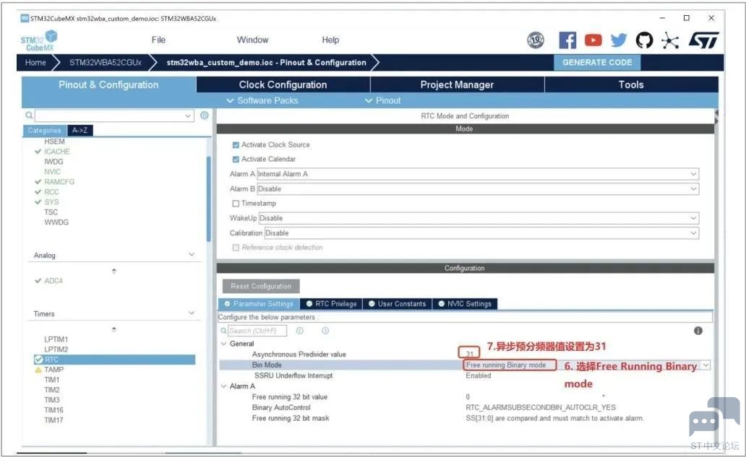Select the Parameter Settings tab
Viewport: 746px width, 457px height.
coord(259,303)
